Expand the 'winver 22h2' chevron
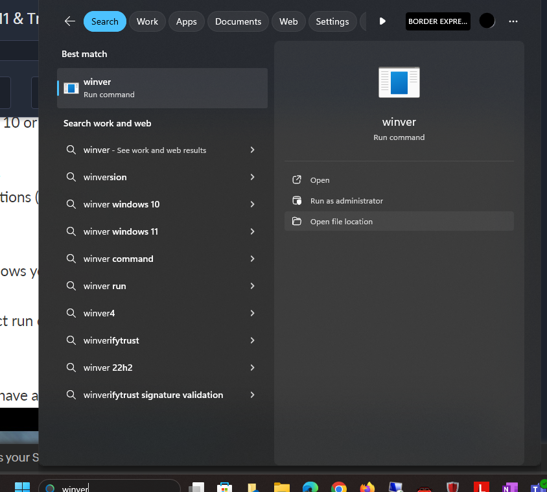 (x=252, y=368)
